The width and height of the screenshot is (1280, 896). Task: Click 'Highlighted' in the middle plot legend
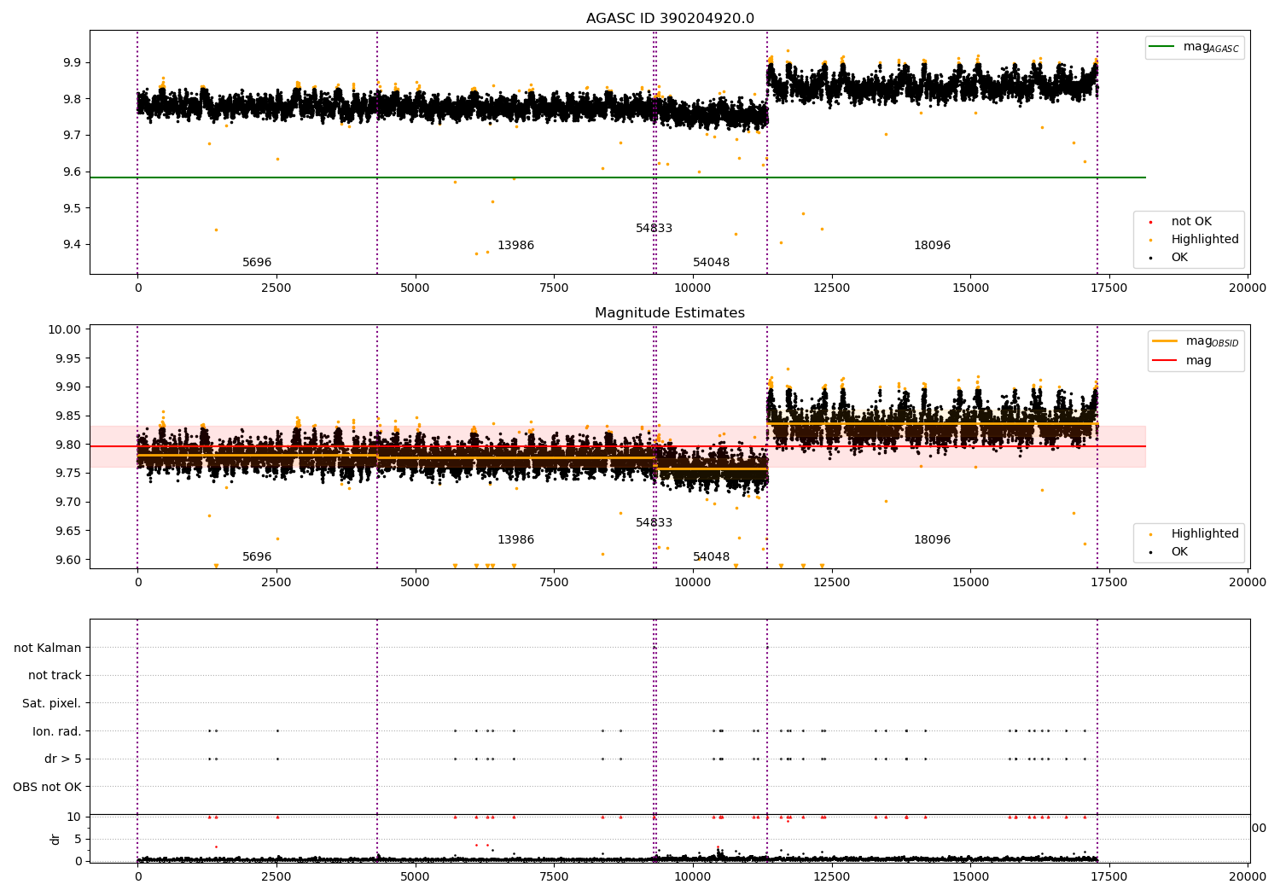[1205, 534]
